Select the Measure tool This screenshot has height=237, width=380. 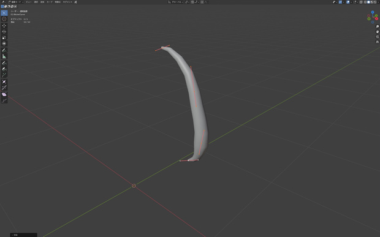click(x=4, y=56)
